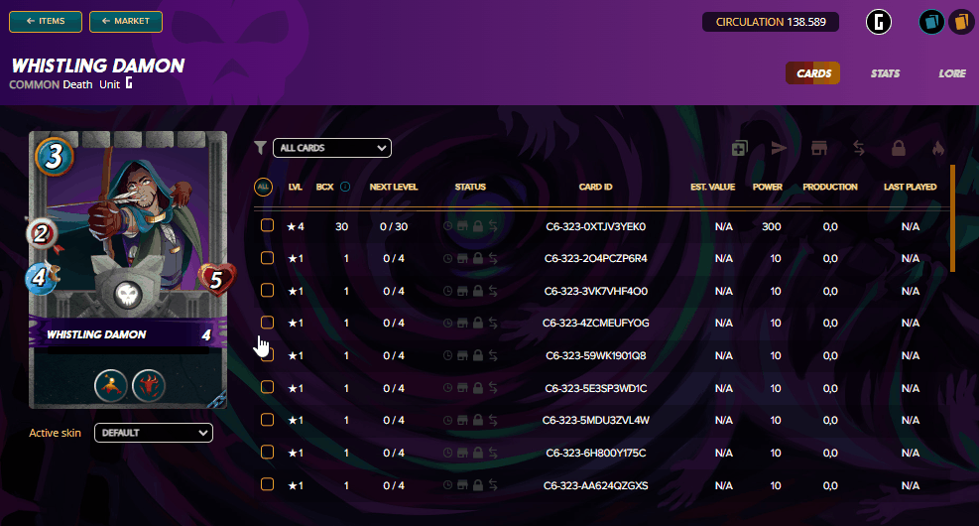Select checkbox for C6-323-AA624QZGXS
This screenshot has width=979, height=526.
pyautogui.click(x=267, y=484)
